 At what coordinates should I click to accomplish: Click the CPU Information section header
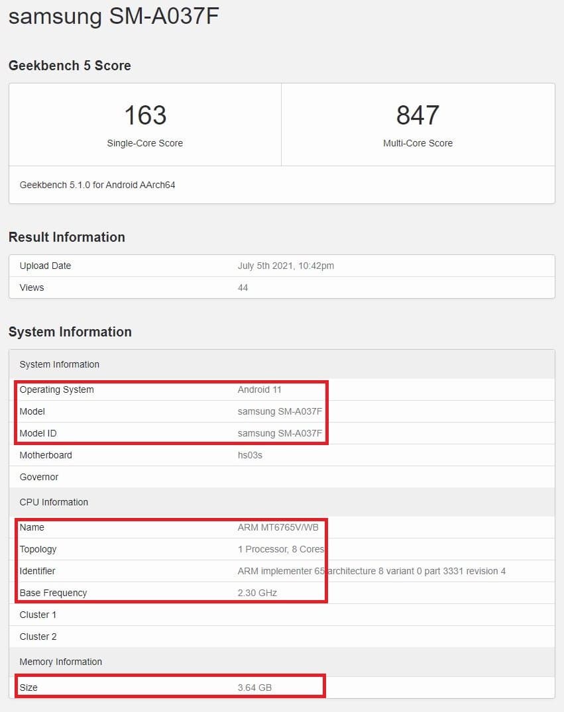tap(54, 502)
